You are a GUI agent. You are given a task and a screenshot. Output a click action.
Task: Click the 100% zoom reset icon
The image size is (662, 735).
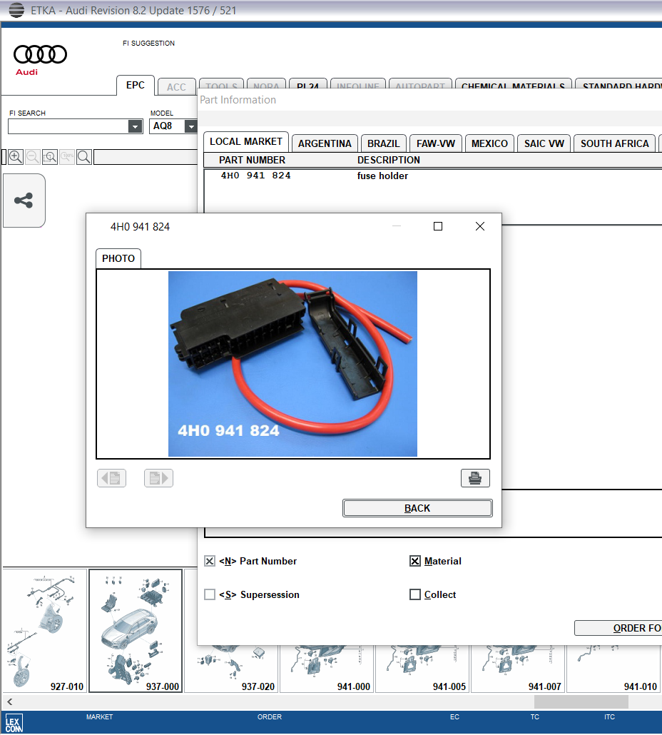67,157
